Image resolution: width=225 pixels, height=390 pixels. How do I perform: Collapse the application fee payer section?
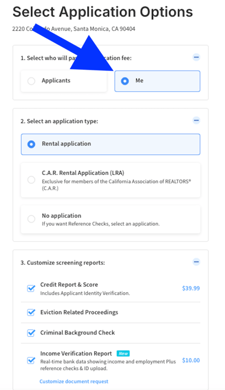click(196, 58)
